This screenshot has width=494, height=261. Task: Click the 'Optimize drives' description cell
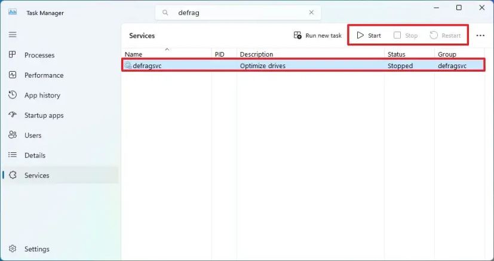coord(263,66)
